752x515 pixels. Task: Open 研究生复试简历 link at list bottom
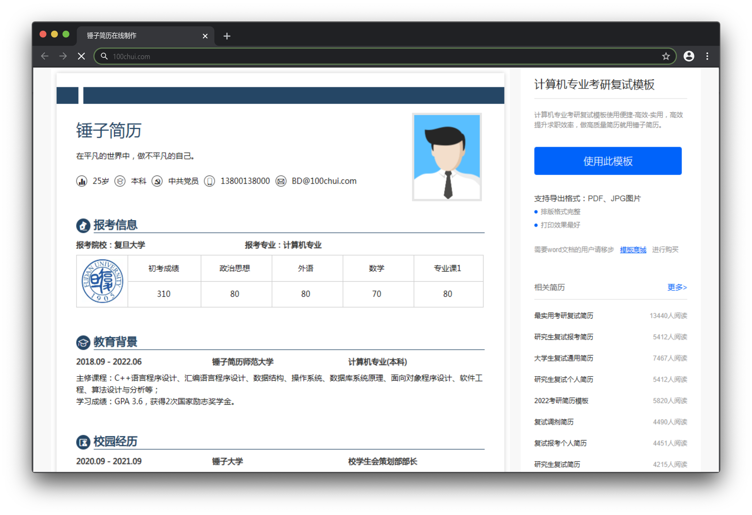coord(557,465)
